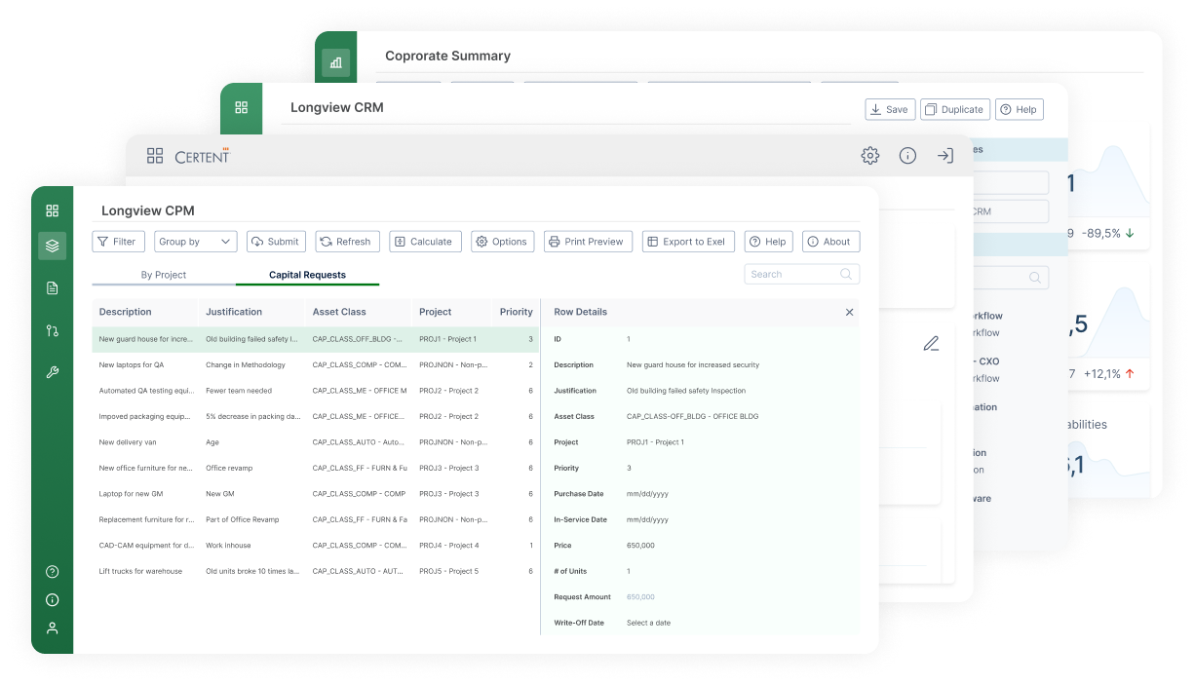Click the Purchase Date mm/dd/yyyy field
This screenshot has width=1194, height=685.
click(x=647, y=494)
